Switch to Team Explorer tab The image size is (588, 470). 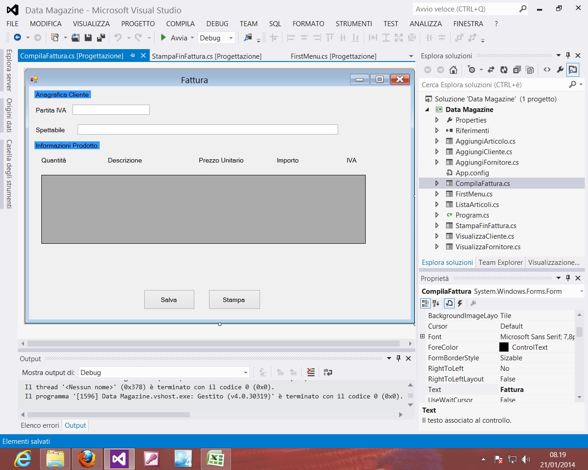coord(501,263)
